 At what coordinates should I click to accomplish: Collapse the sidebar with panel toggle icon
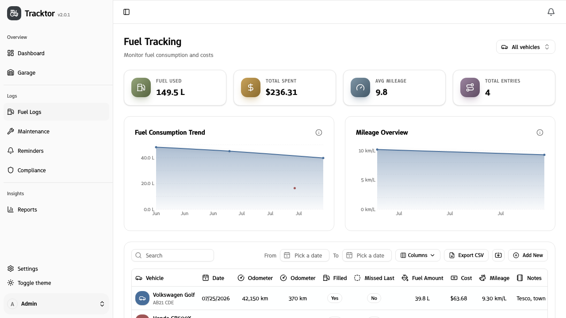[x=126, y=12]
